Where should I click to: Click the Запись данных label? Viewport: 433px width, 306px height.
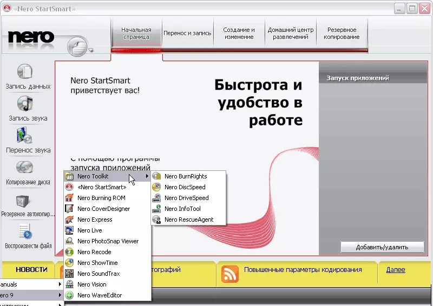tap(28, 87)
